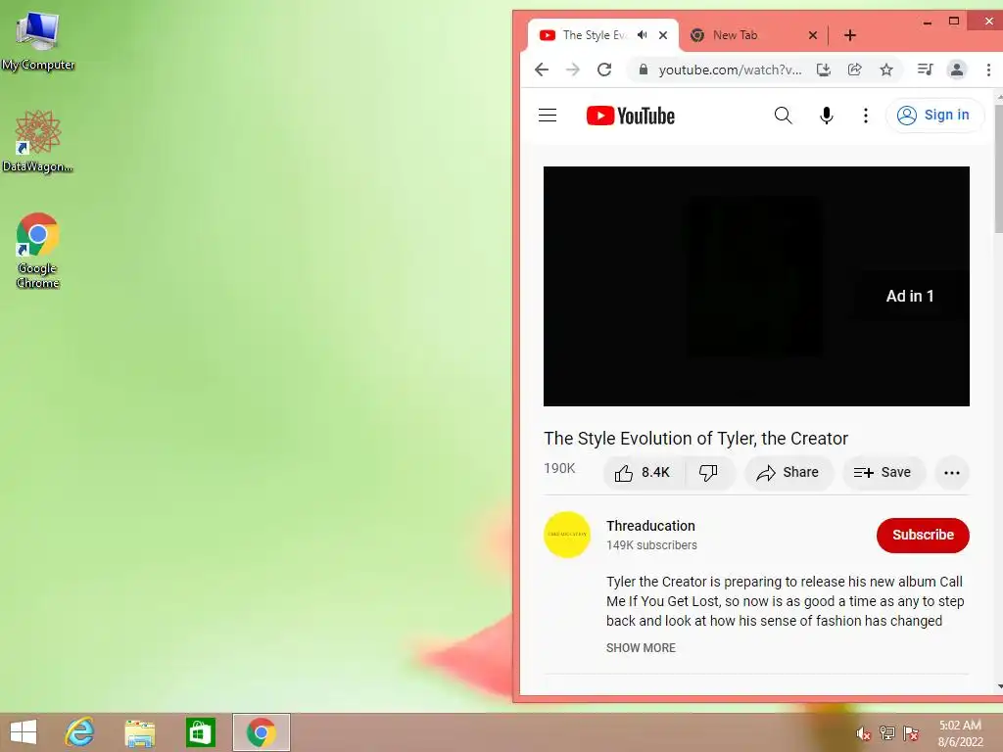1003x752 pixels.
Task: Open Chrome profile avatar
Action: pyautogui.click(x=957, y=70)
